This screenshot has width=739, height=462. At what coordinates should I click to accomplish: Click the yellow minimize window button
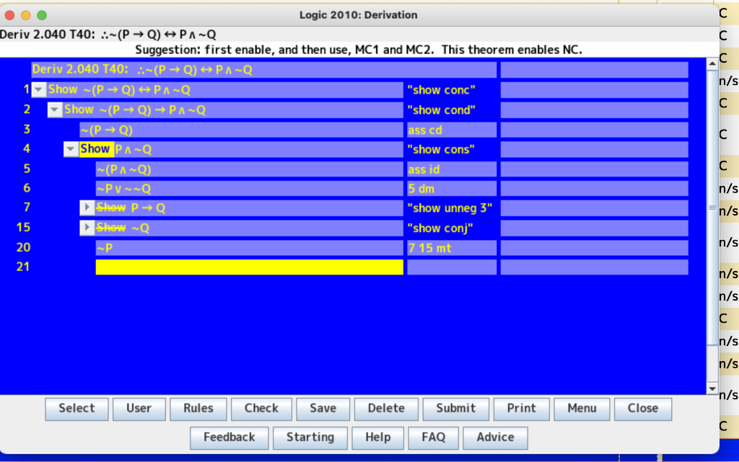click(26, 15)
